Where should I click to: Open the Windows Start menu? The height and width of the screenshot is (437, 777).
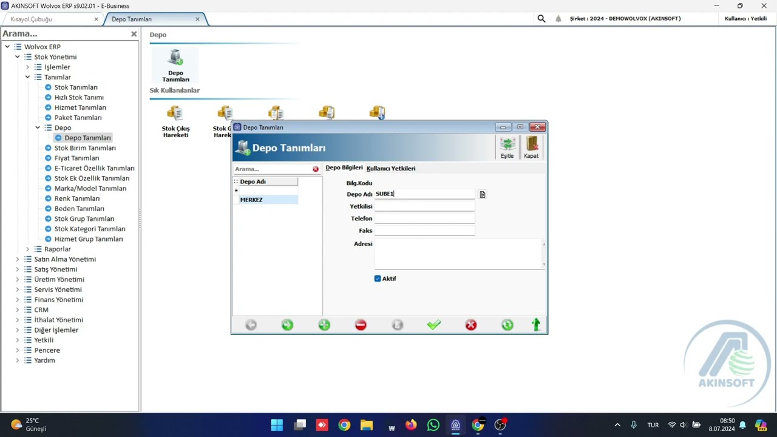tap(277, 425)
